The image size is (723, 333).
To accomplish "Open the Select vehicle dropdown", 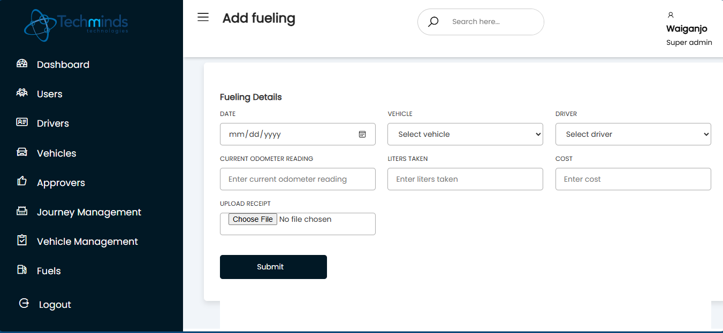I will 465,134.
